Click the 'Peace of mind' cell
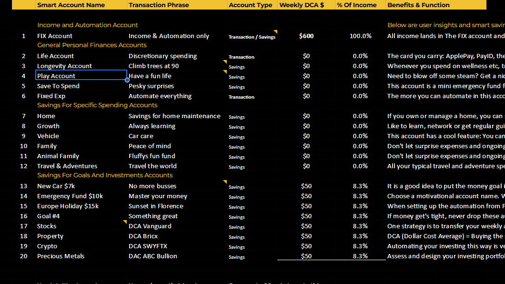The image size is (505, 284). click(177, 146)
